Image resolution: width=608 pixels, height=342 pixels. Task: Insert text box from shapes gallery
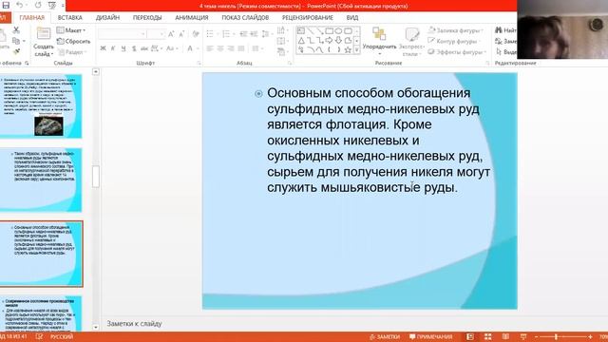(301, 30)
